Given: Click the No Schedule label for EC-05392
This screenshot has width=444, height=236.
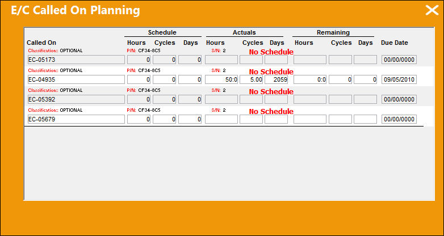Looking at the screenshot, I should [x=271, y=92].
